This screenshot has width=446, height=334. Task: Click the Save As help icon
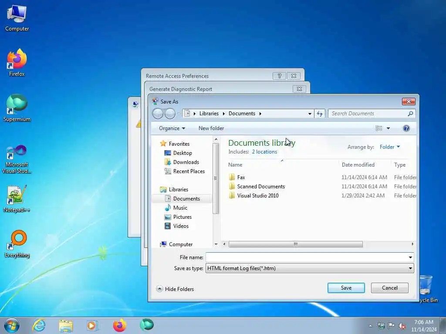coord(406,128)
